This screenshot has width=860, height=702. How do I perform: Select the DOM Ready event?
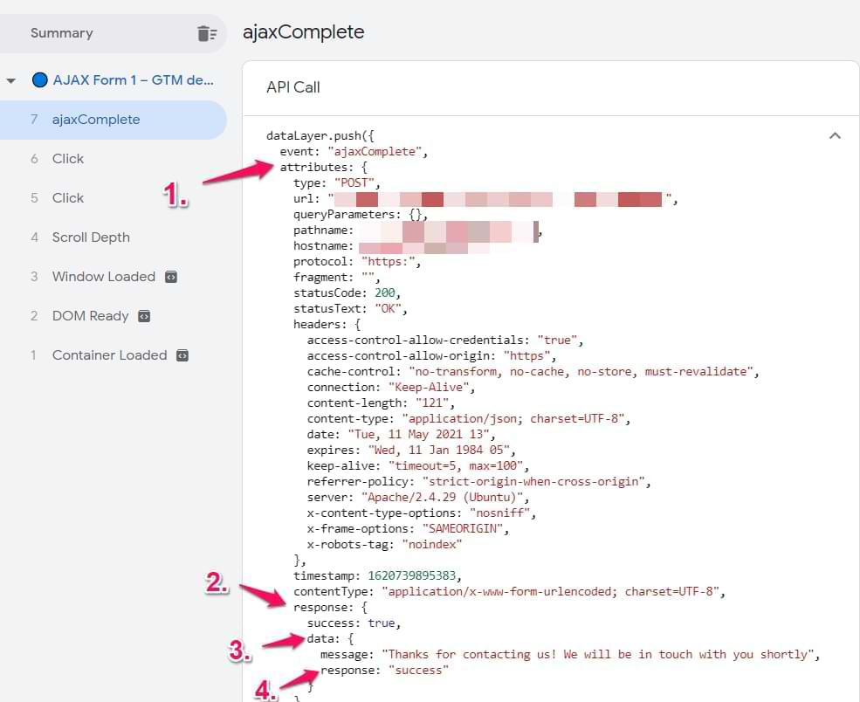(90, 316)
